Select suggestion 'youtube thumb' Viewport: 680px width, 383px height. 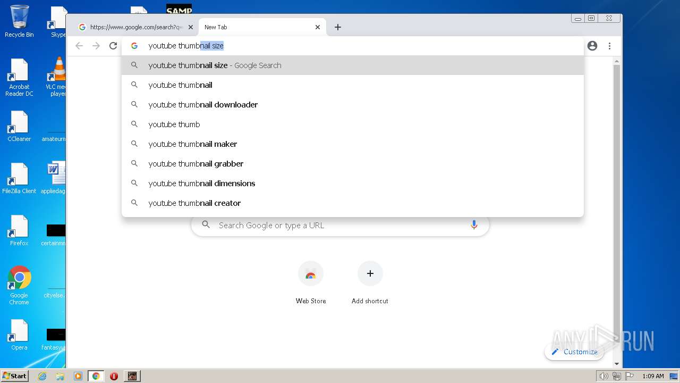pyautogui.click(x=353, y=124)
